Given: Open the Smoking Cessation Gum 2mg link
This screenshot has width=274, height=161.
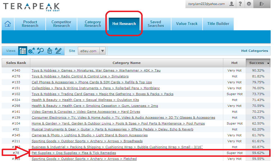Looking at the screenshot, I should tap(95, 106).
